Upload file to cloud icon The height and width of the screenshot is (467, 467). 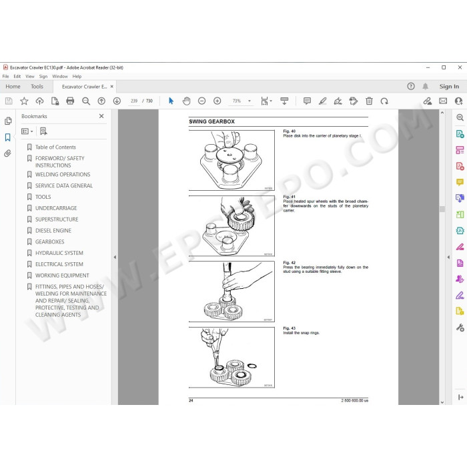[39, 101]
